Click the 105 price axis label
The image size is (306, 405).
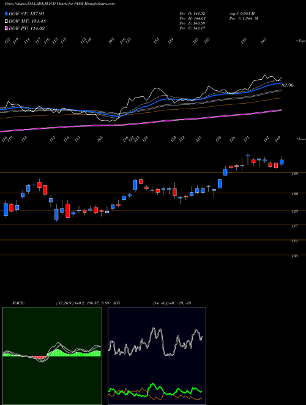(294, 256)
